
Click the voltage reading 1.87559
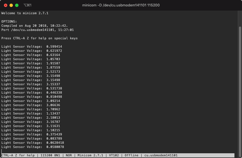(53, 67)
